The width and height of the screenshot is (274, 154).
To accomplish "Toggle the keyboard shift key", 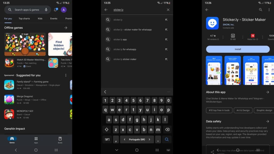I will pos(107,129).
